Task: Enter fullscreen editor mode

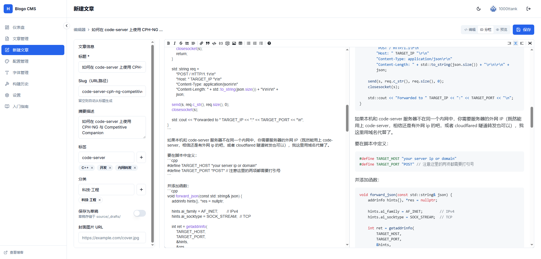Action: pos(530,43)
